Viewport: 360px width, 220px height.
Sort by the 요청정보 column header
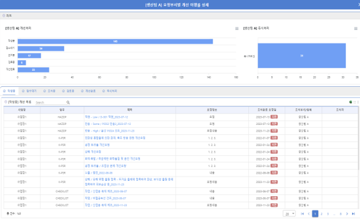(212, 110)
